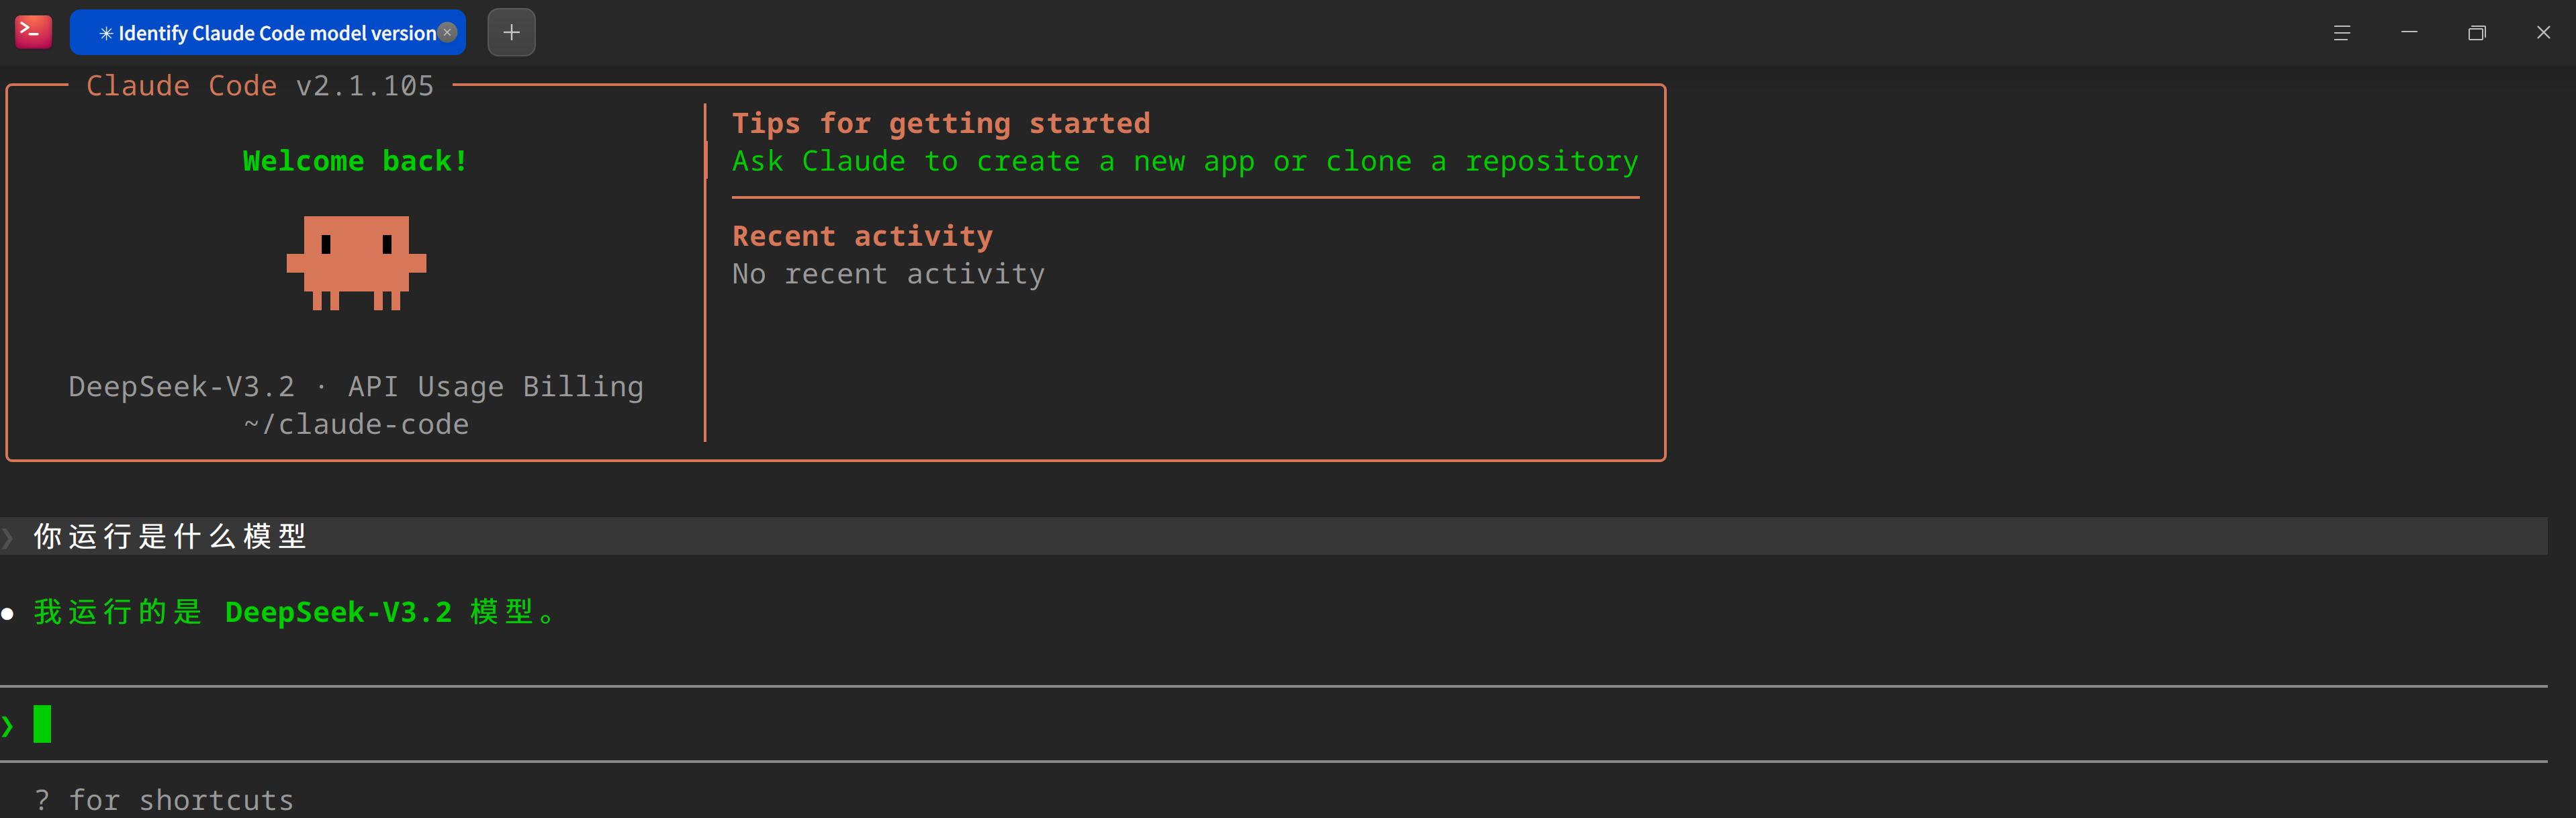This screenshot has height=818, width=2576.
Task: Click the 'DeepSeek-V3.2 · API Usage Billing' line
Action: (x=356, y=386)
